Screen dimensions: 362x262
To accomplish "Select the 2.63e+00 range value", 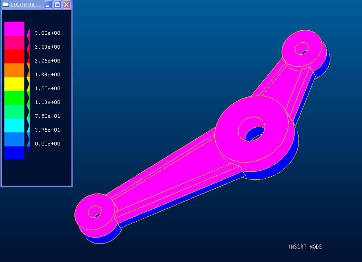I will (x=48, y=47).
